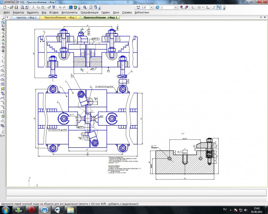Expand the view toolbar overflow options
The height and width of the screenshot is (214, 268).
click(100, 8)
